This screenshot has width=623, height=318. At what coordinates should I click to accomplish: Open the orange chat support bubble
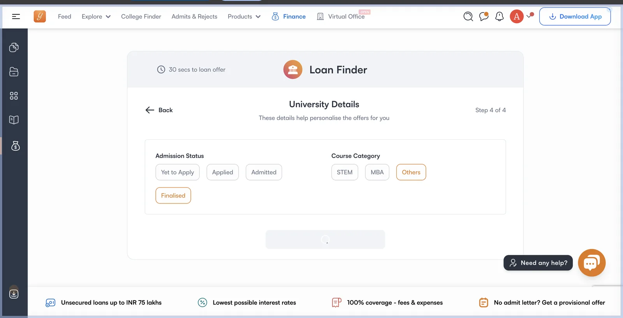point(592,263)
